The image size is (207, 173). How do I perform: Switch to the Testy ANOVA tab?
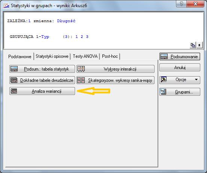coord(85,56)
